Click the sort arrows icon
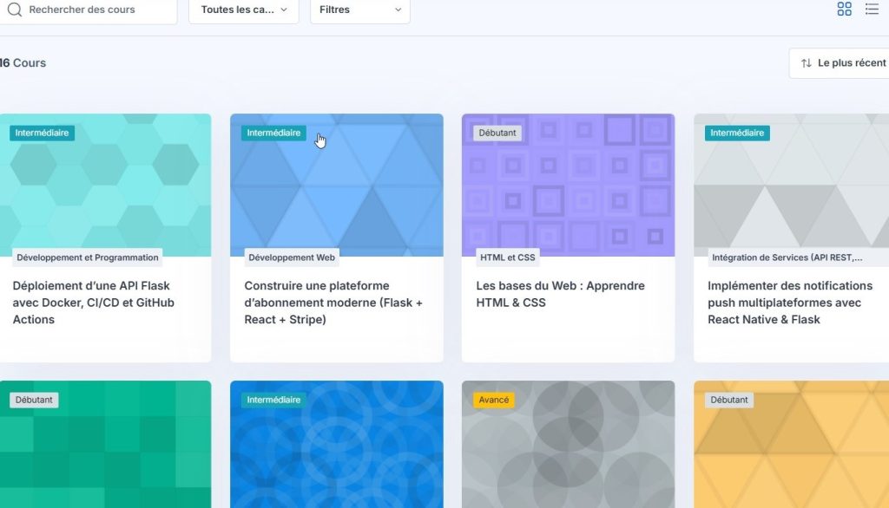The image size is (889, 508). click(807, 63)
